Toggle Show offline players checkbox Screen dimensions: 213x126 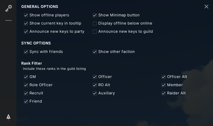tap(26, 15)
